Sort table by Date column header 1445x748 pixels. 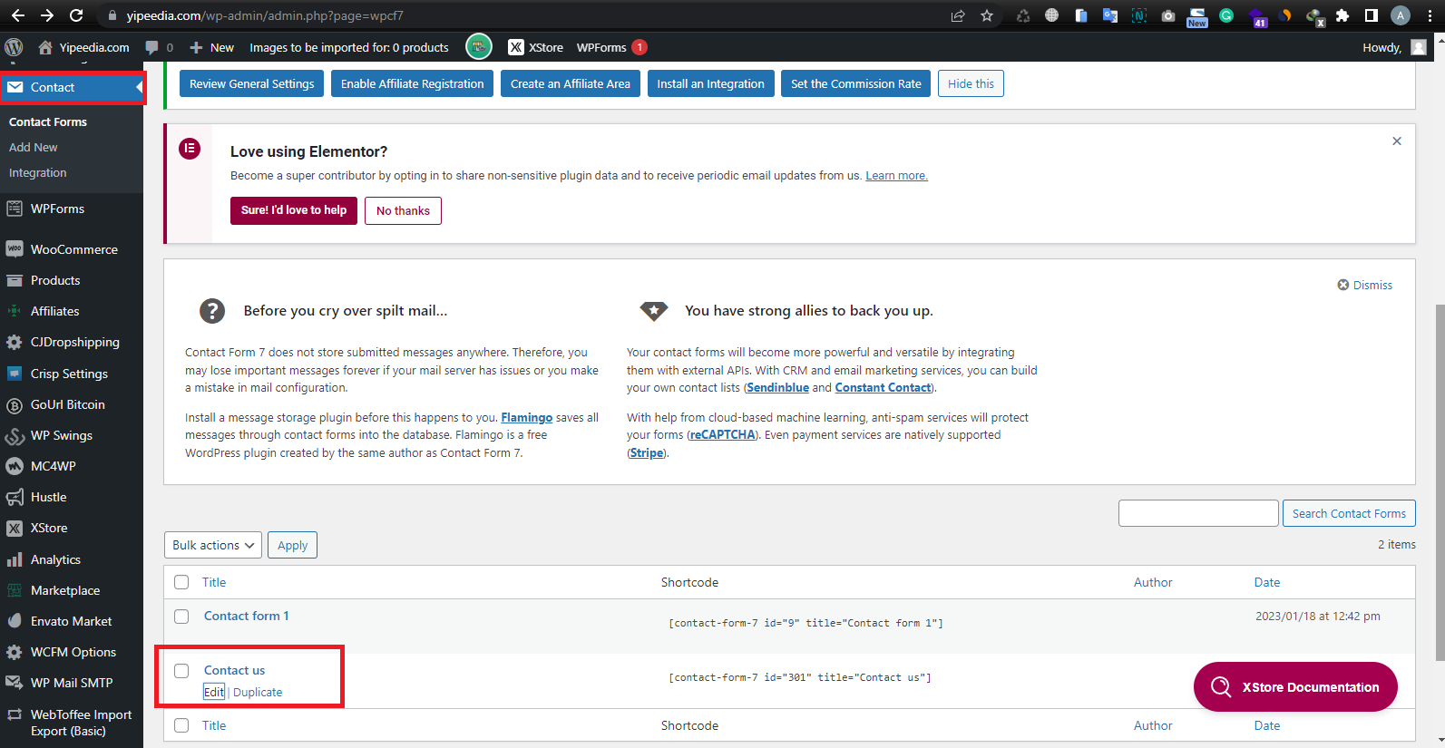tap(1267, 582)
